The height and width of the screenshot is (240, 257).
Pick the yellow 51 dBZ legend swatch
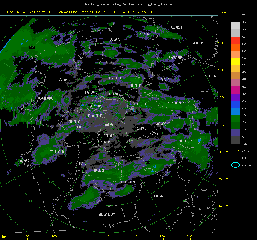click(235, 62)
